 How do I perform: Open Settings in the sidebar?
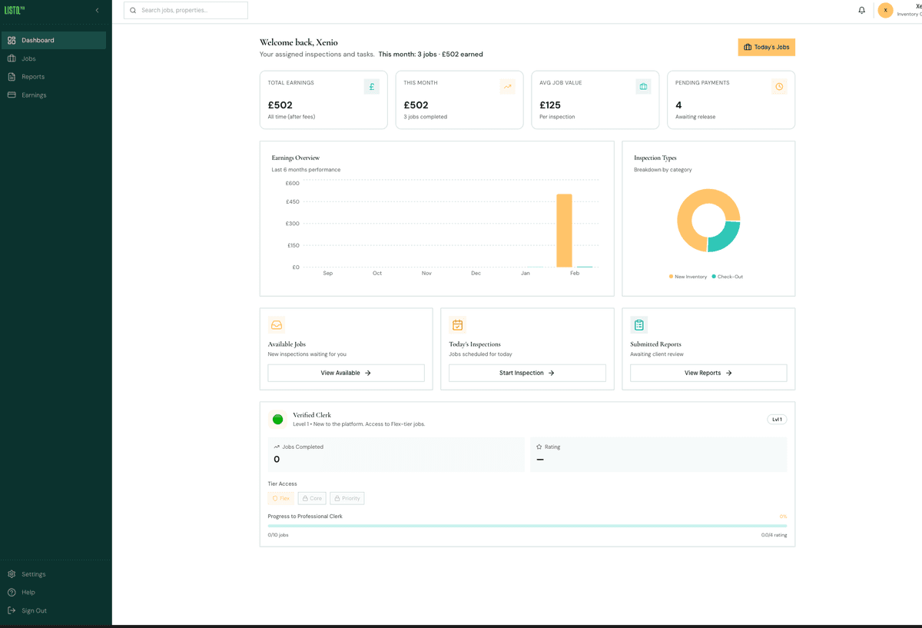(54, 574)
